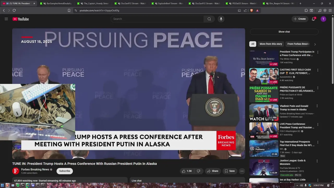
Task: Click the system volume speaker icon
Action: (301, 185)
